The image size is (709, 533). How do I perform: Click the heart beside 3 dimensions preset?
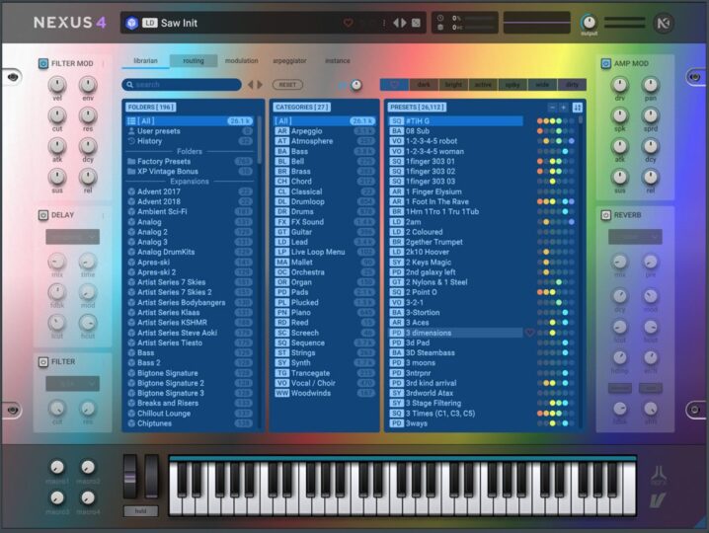[529, 333]
